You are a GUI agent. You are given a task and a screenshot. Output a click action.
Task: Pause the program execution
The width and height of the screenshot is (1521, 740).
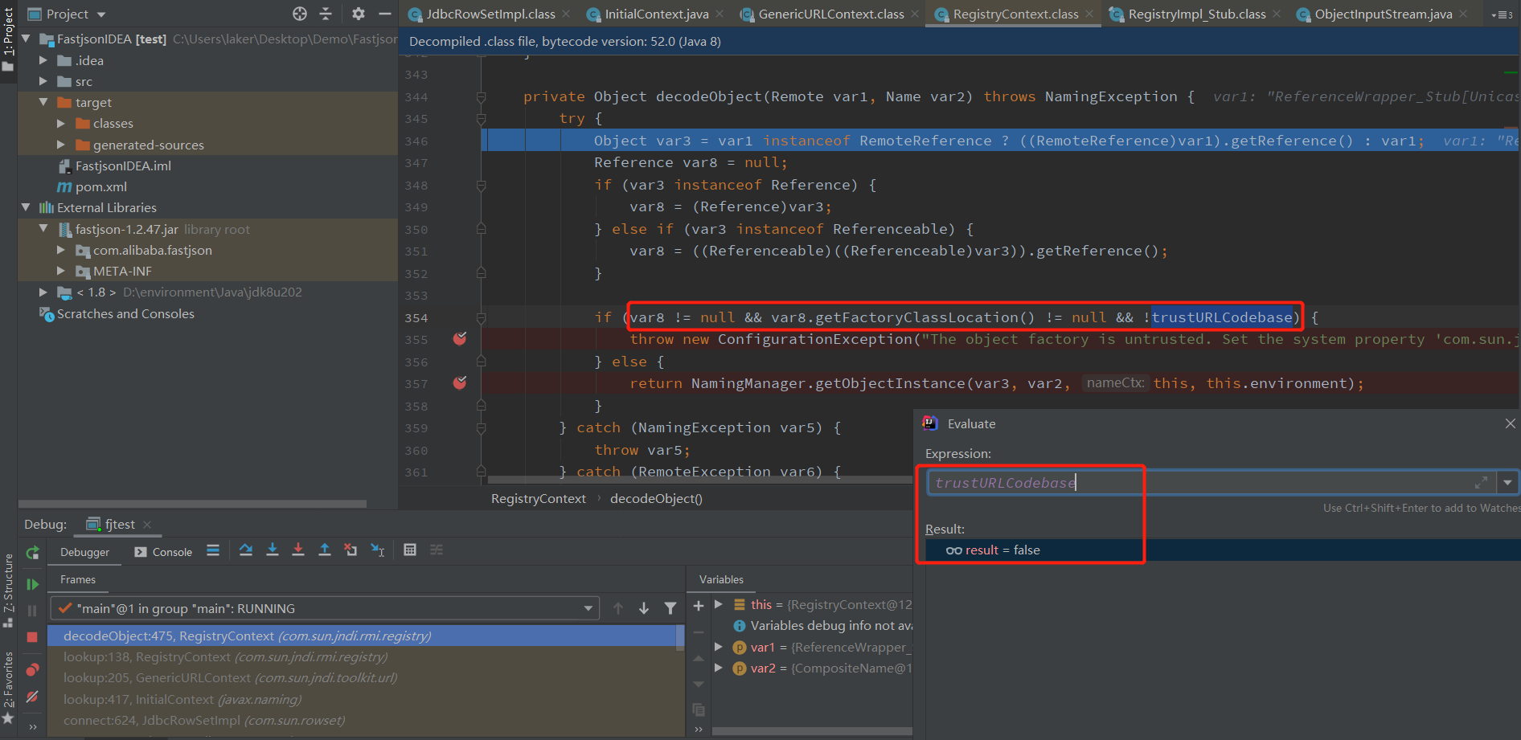[33, 611]
